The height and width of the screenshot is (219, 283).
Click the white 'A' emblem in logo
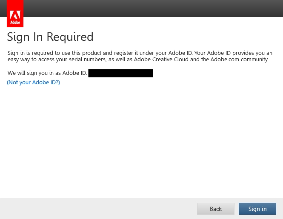tap(15, 16)
